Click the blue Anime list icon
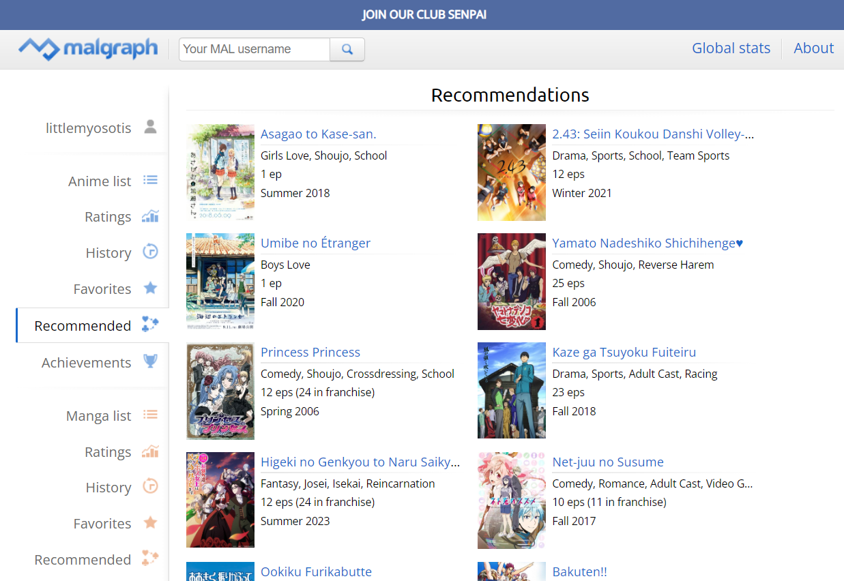Screen dimensions: 844x581 click(150, 180)
